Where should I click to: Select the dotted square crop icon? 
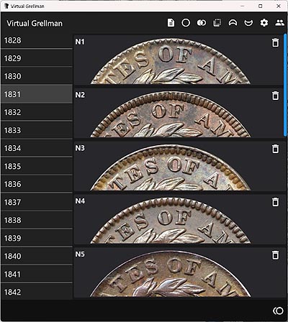[217, 23]
